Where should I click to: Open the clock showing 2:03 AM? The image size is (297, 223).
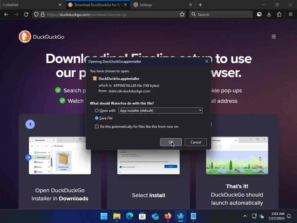[276, 216]
